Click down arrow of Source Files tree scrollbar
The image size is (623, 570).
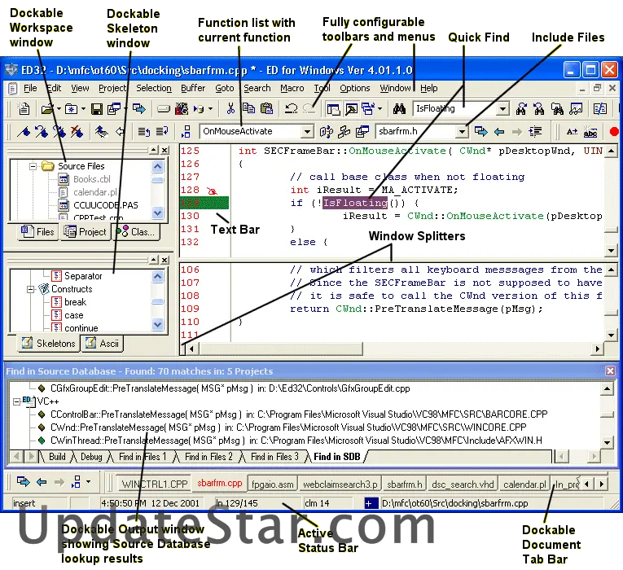(158, 213)
